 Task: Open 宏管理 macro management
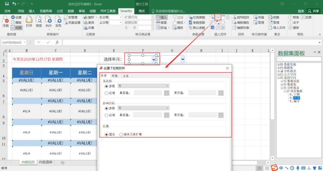tap(71, 18)
